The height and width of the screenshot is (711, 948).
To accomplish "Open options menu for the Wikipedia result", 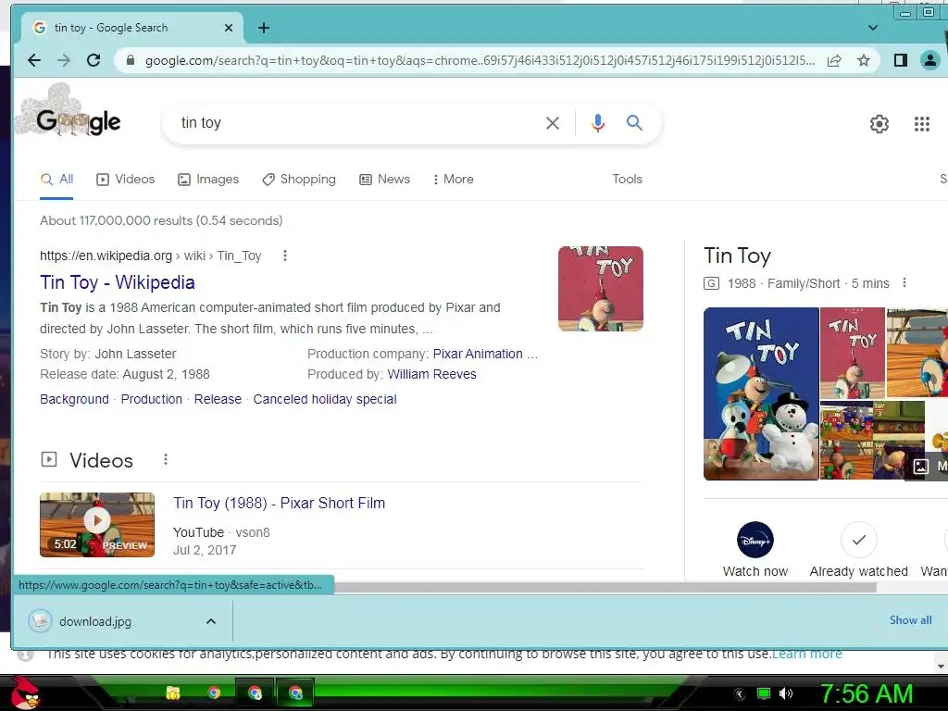I will point(285,256).
